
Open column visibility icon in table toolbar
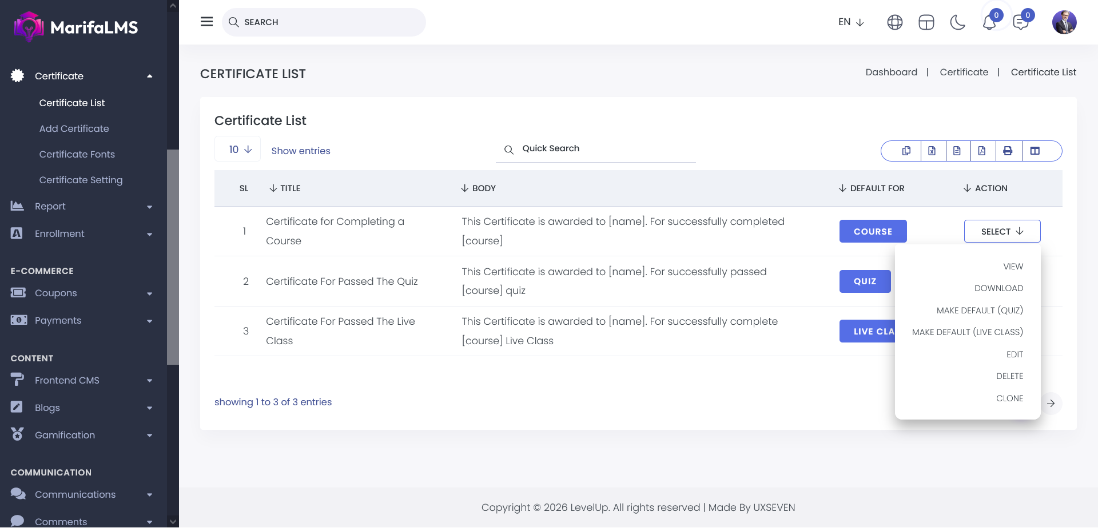[x=1035, y=151]
